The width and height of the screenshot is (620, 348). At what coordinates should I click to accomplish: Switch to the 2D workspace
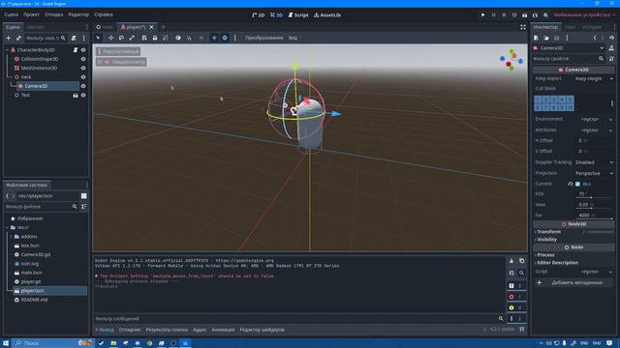coord(259,15)
